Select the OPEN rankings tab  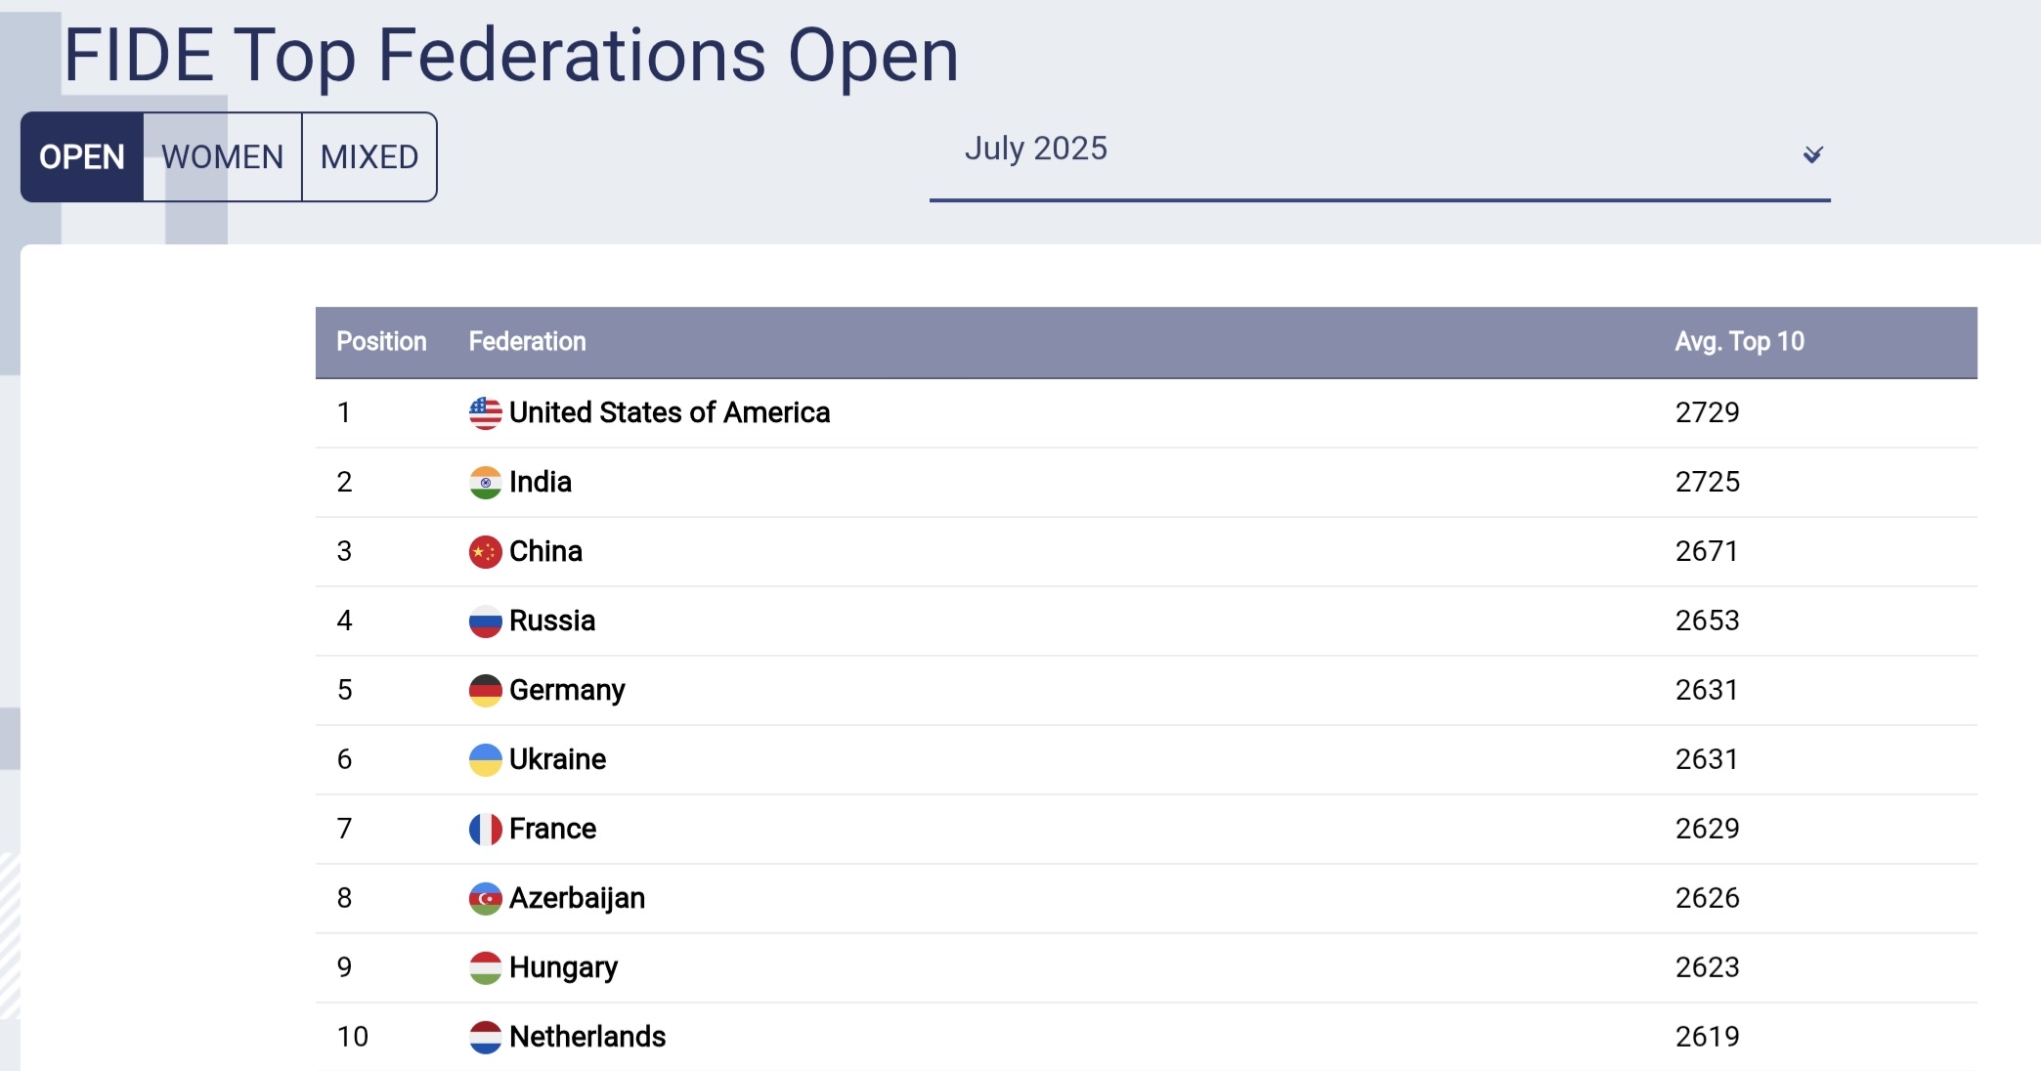82,157
